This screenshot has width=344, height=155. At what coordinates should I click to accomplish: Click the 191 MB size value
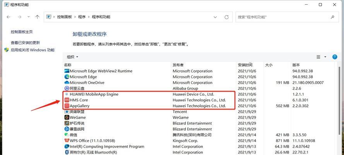(x=282, y=83)
